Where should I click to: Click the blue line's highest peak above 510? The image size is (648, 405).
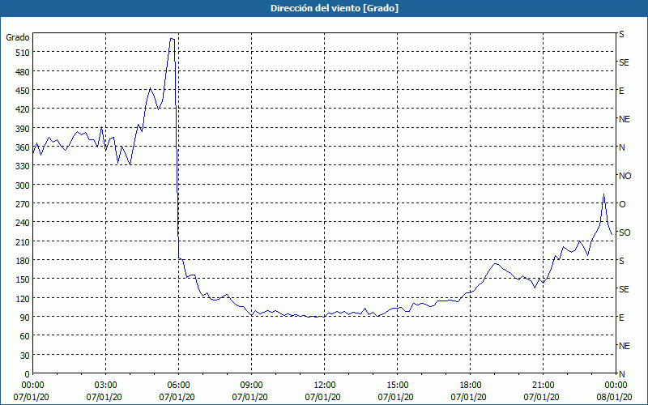pos(172,39)
